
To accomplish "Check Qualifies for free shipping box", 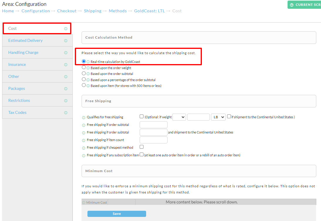I will point(141,116).
